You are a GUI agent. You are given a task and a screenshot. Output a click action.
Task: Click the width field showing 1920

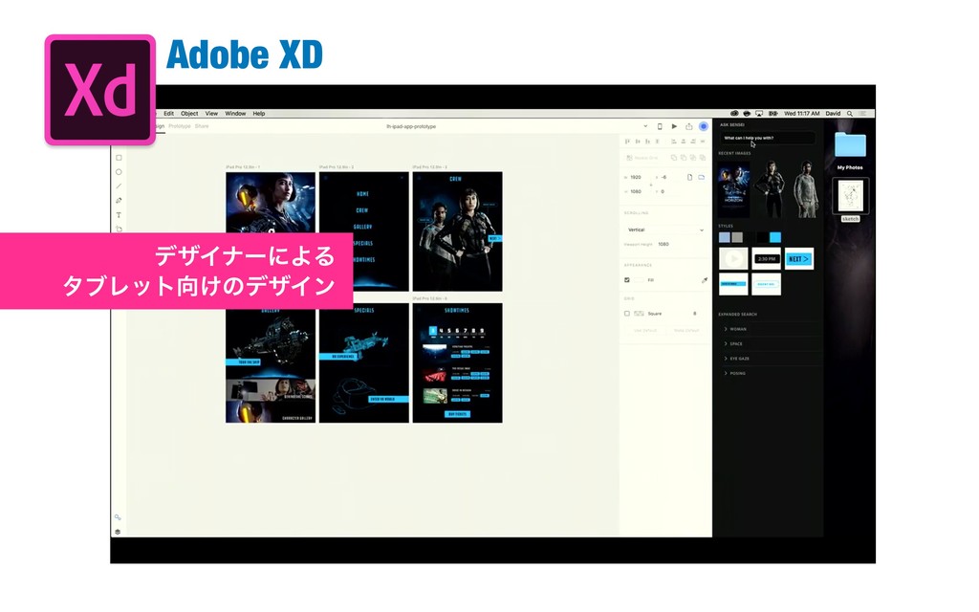coord(638,177)
